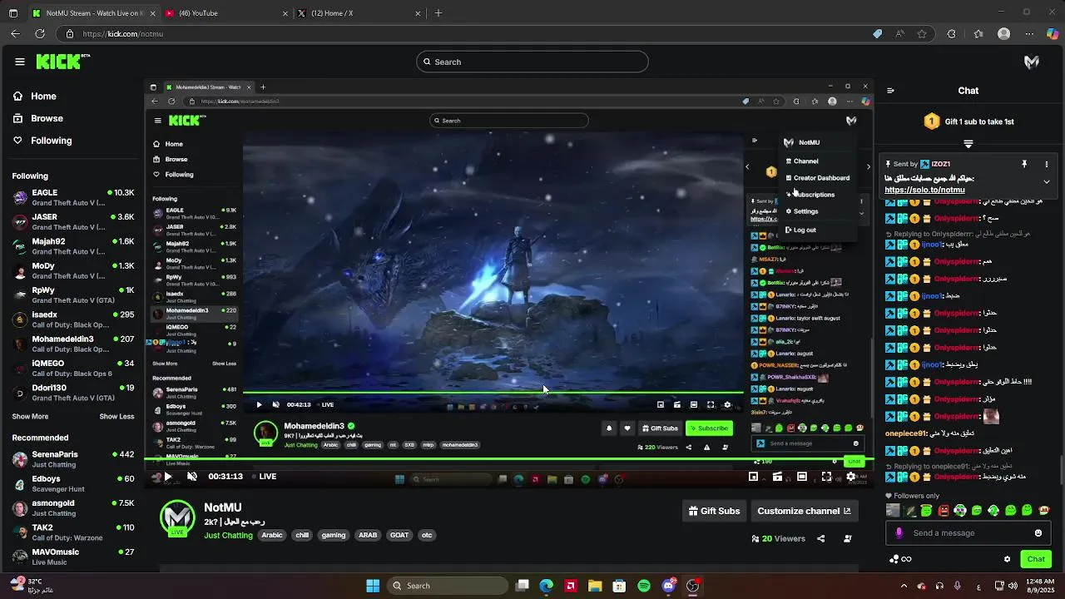The height and width of the screenshot is (599, 1065).
Task: Go back in browser
Action: (15, 34)
